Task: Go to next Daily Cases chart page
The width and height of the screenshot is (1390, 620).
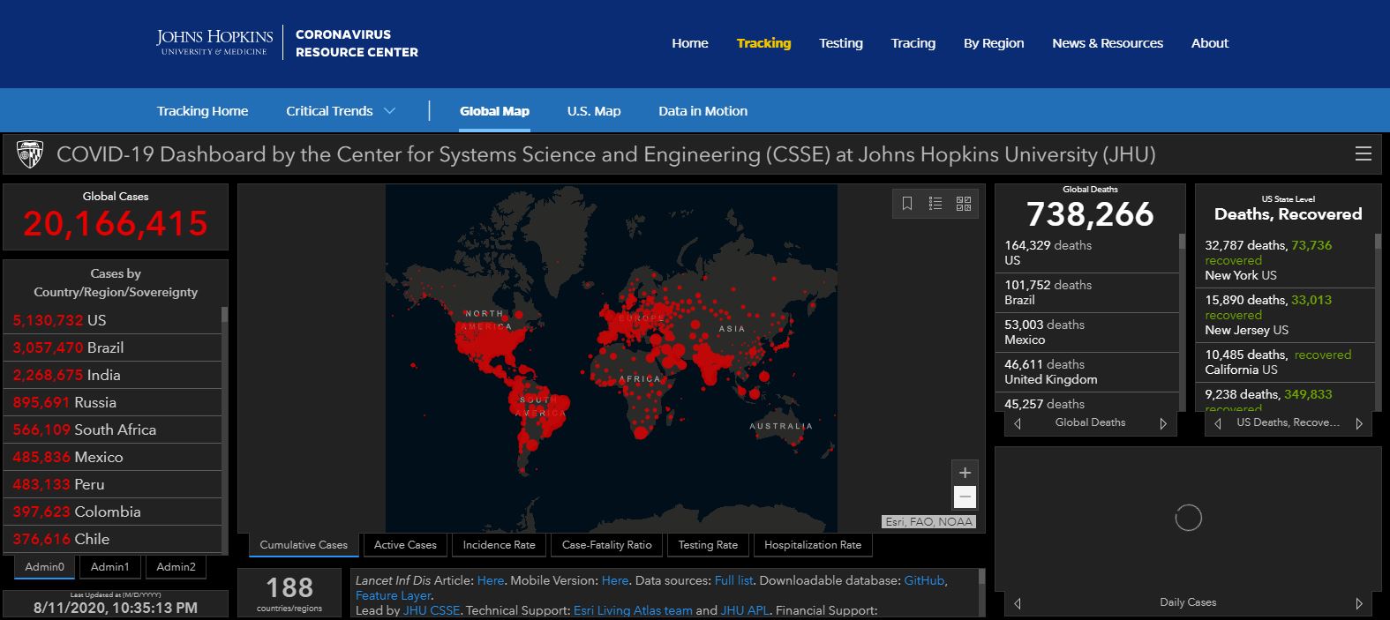Action: click(1359, 603)
